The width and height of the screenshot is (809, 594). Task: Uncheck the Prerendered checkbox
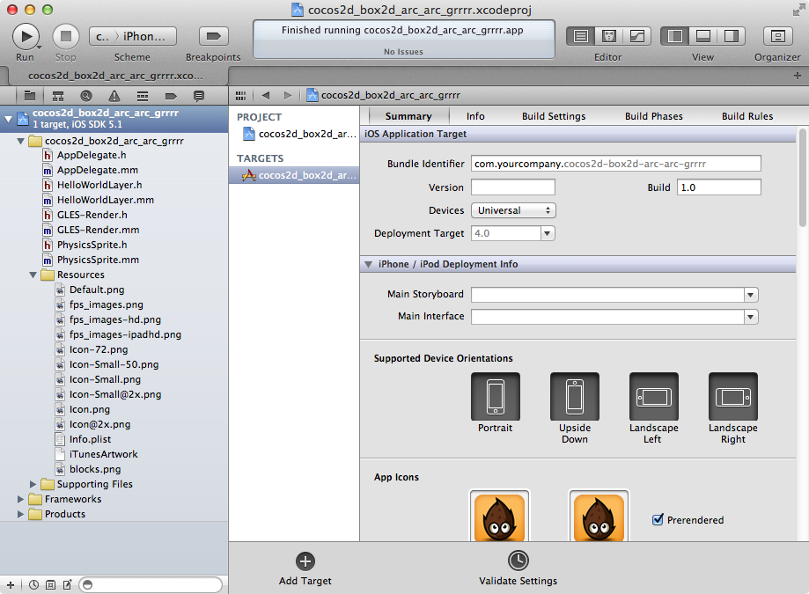click(658, 519)
